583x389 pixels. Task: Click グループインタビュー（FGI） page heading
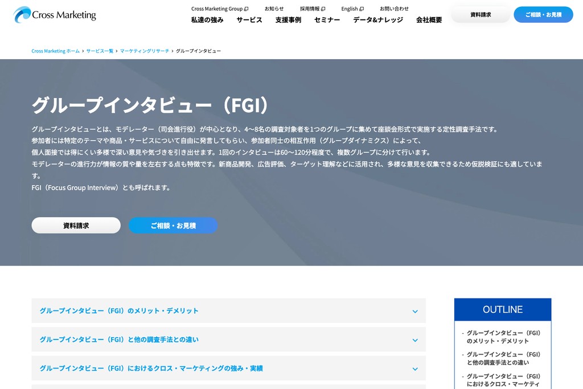150,105
